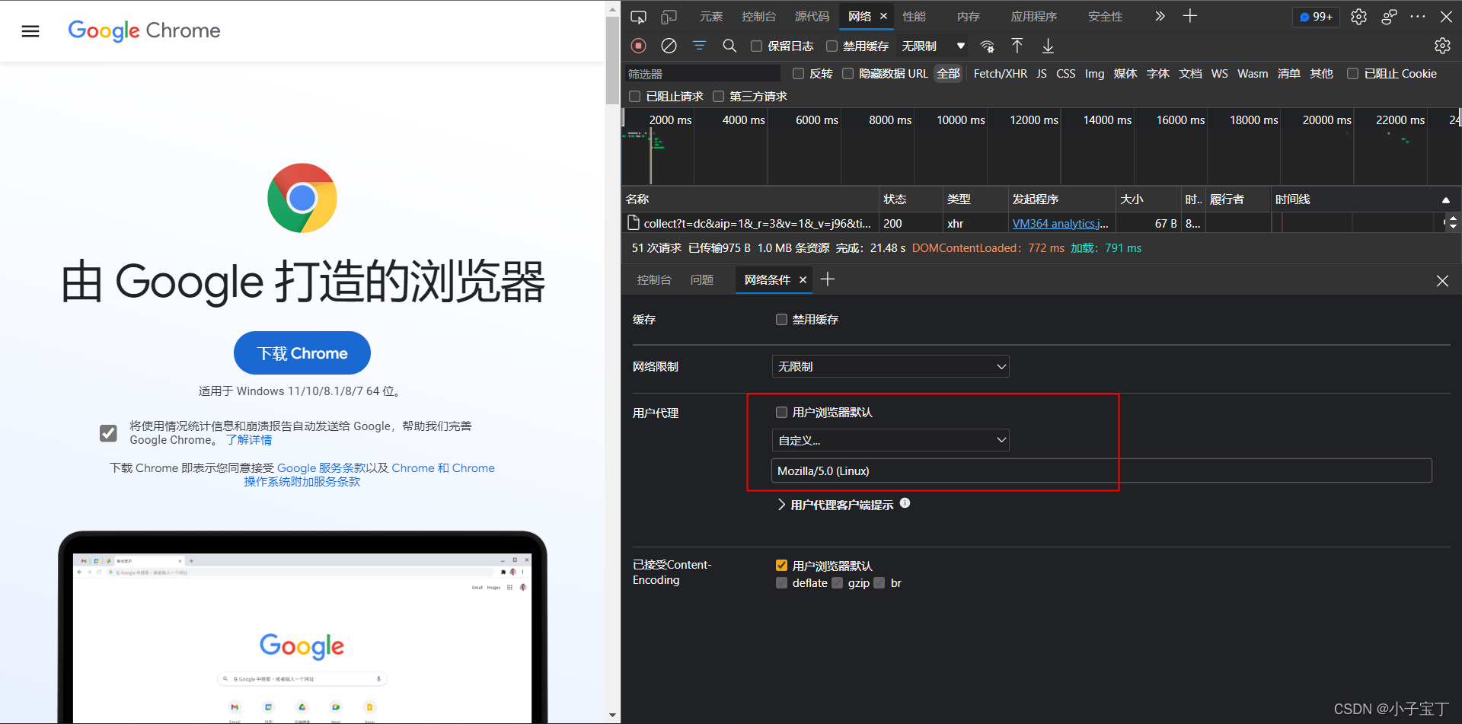
Task: Check Disable cache in Network conditions
Action: [x=781, y=319]
